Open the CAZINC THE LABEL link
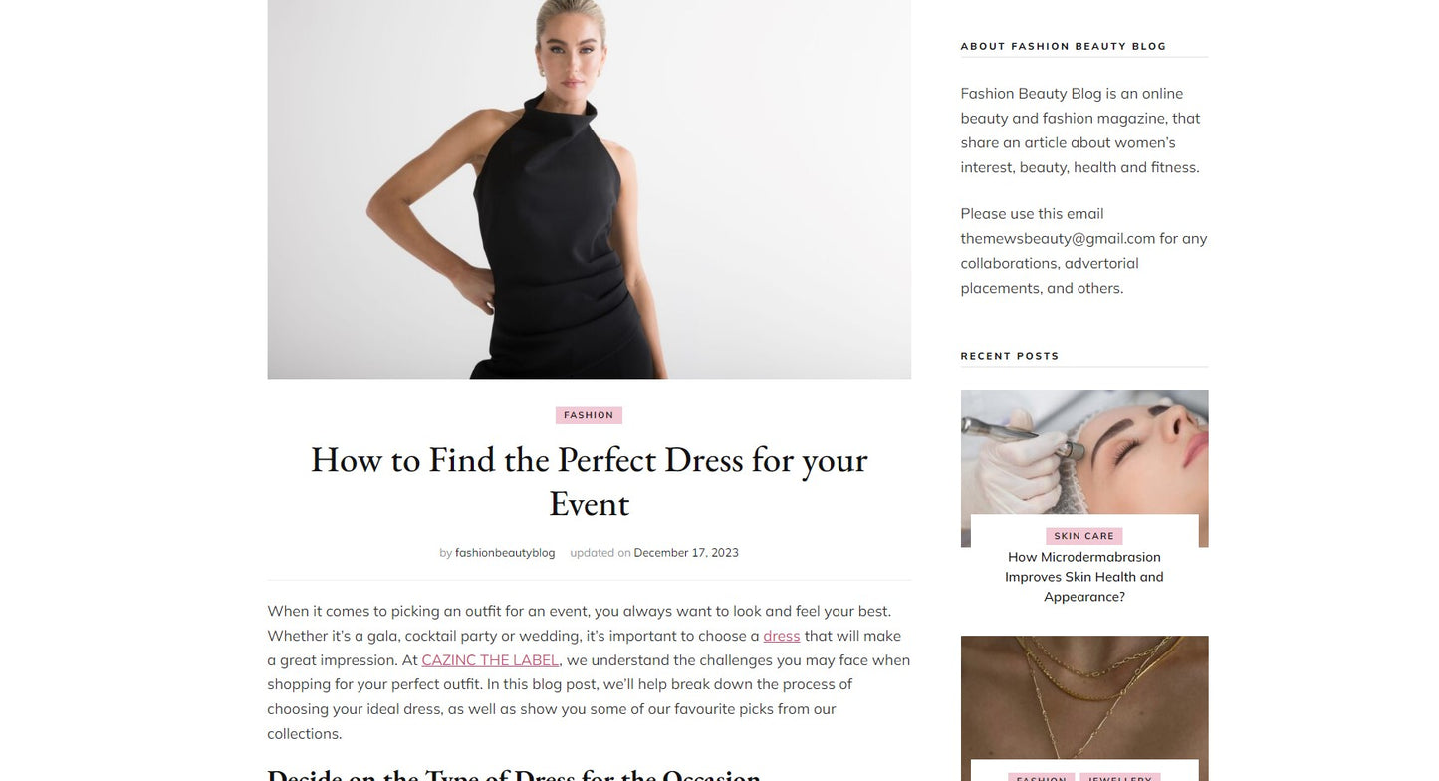Screen dimensions: 1439x781 click(x=490, y=660)
